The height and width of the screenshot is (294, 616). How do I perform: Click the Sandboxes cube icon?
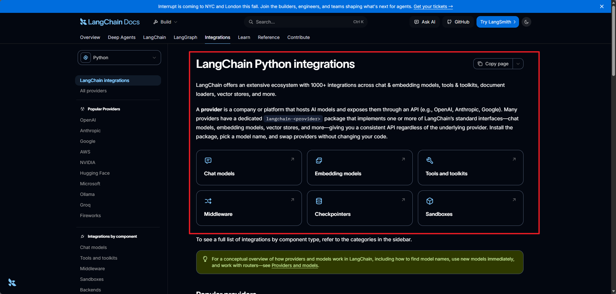[430, 201]
